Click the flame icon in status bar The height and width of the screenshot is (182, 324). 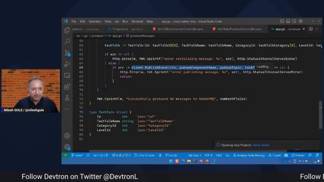tap(160, 155)
